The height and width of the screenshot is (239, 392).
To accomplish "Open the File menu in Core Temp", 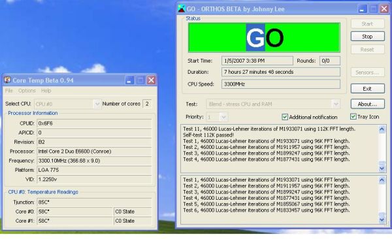I will (x=8, y=91).
